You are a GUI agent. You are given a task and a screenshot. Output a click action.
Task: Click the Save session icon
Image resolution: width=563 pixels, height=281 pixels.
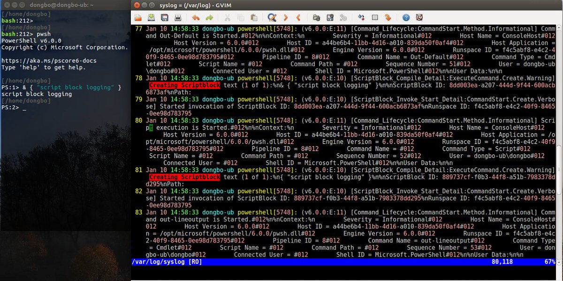point(330,18)
